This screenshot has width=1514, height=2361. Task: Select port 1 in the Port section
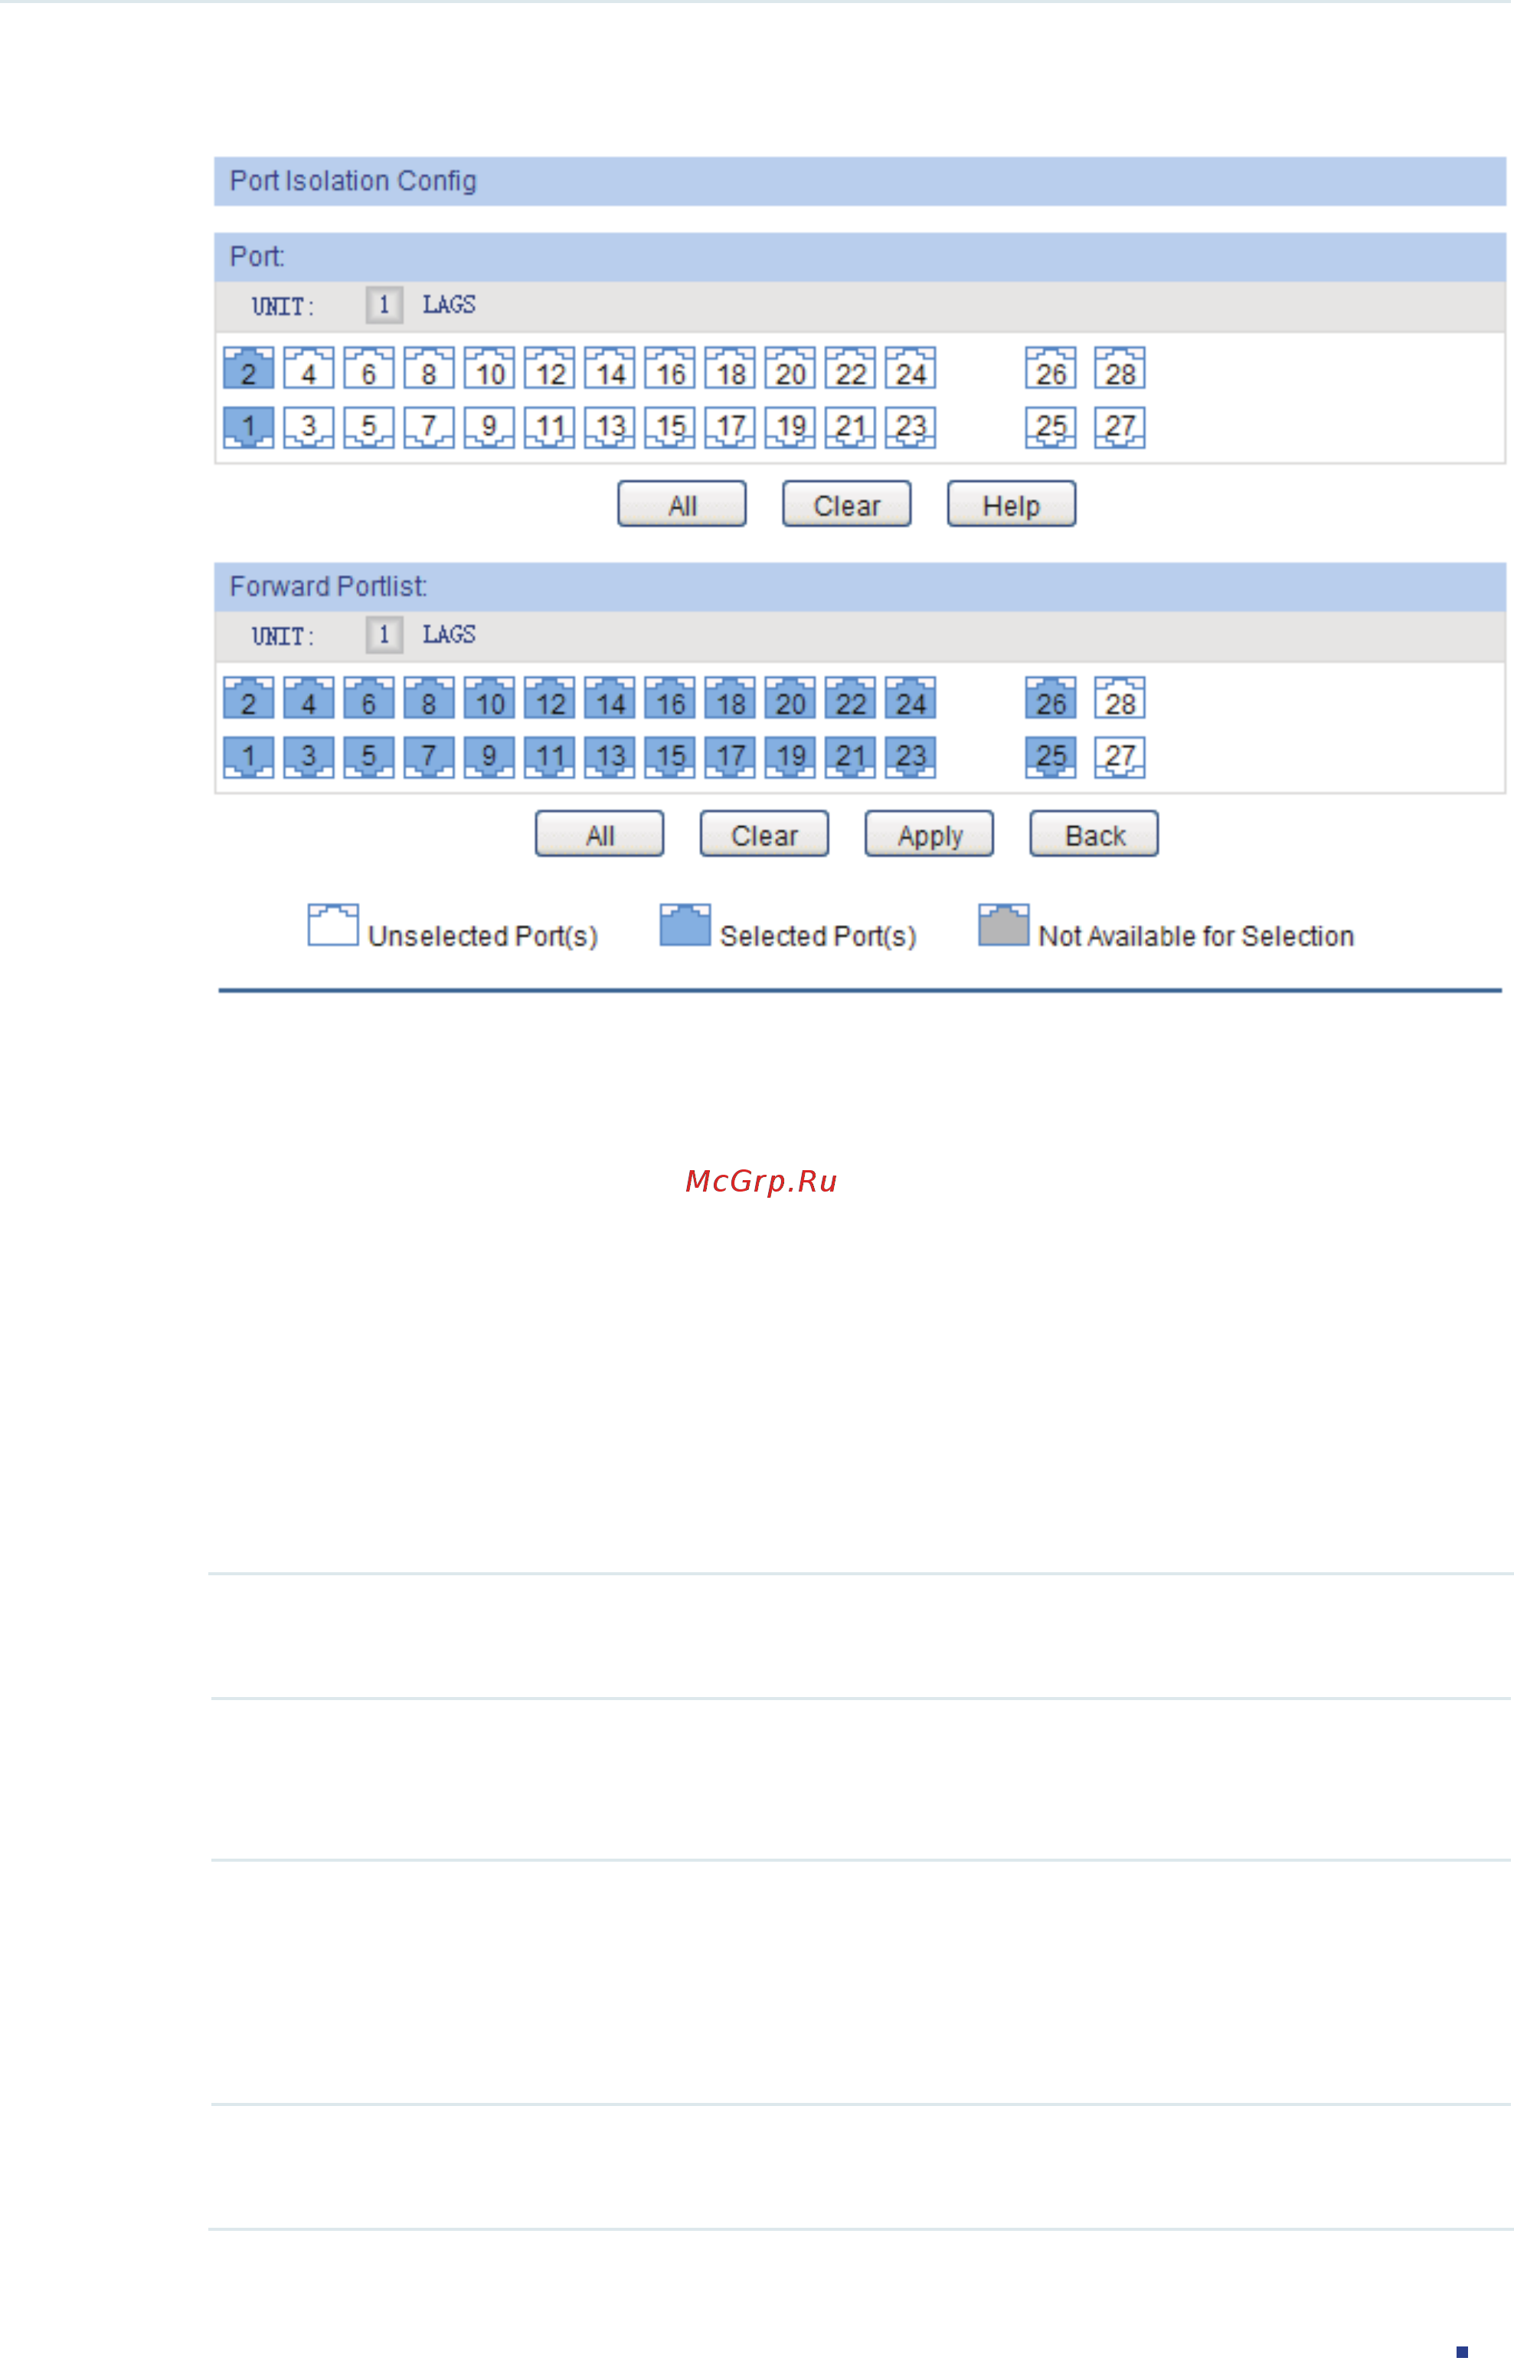(249, 427)
